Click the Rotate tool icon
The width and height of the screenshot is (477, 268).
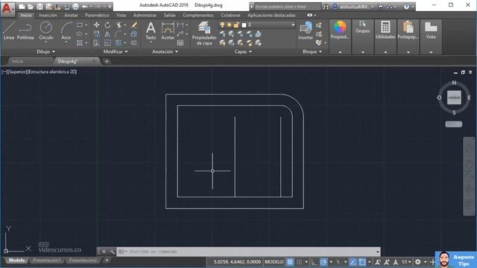(x=107, y=25)
